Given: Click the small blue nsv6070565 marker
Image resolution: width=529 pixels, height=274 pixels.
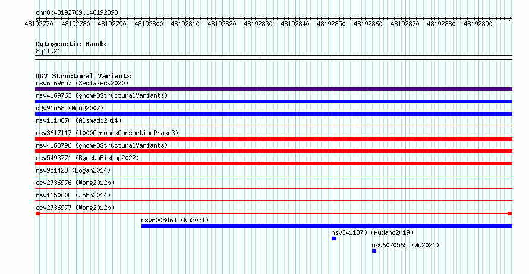Looking at the screenshot, I should (374, 251).
